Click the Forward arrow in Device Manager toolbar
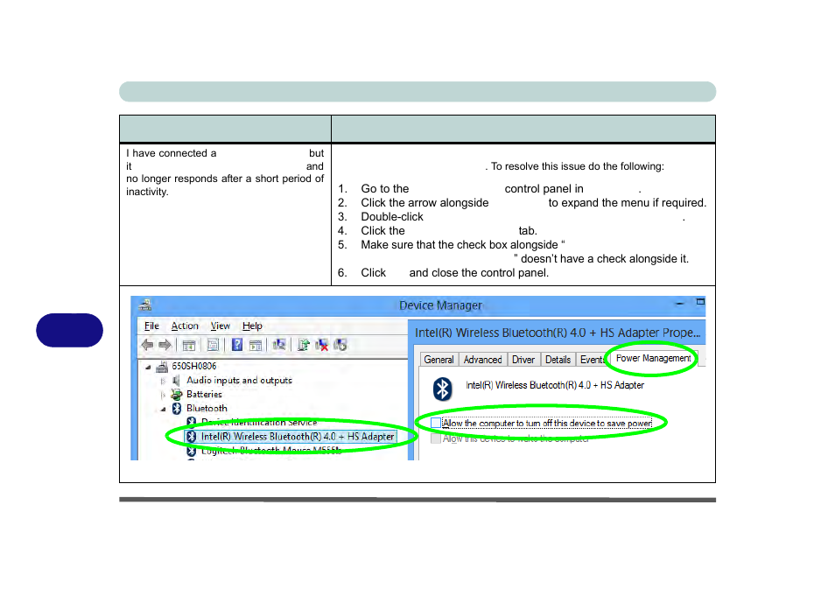Image resolution: width=835 pixels, height=589 pixels. [x=165, y=345]
